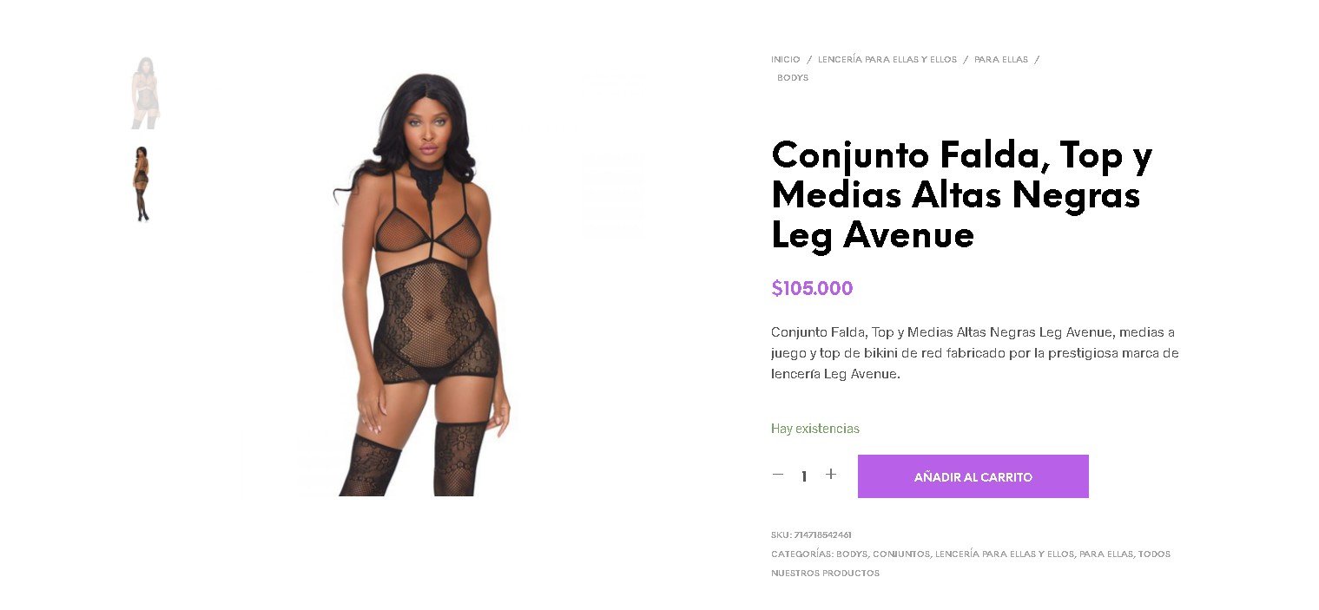The image size is (1319, 610).
Task: Click the product title heading
Action: [x=961, y=195]
